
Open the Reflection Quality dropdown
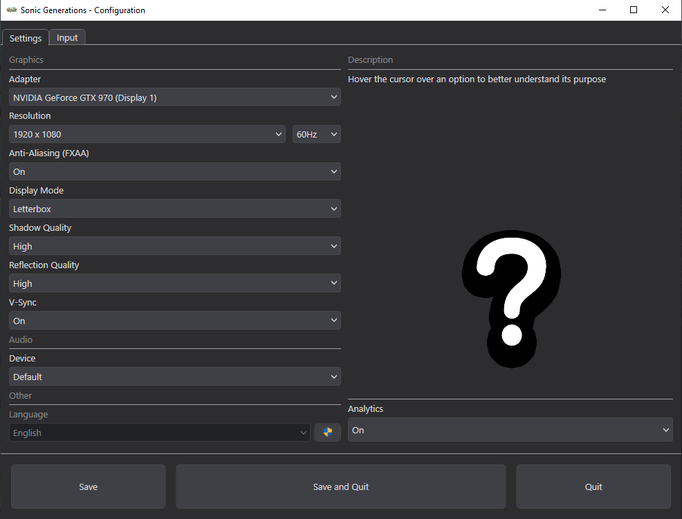click(x=175, y=283)
